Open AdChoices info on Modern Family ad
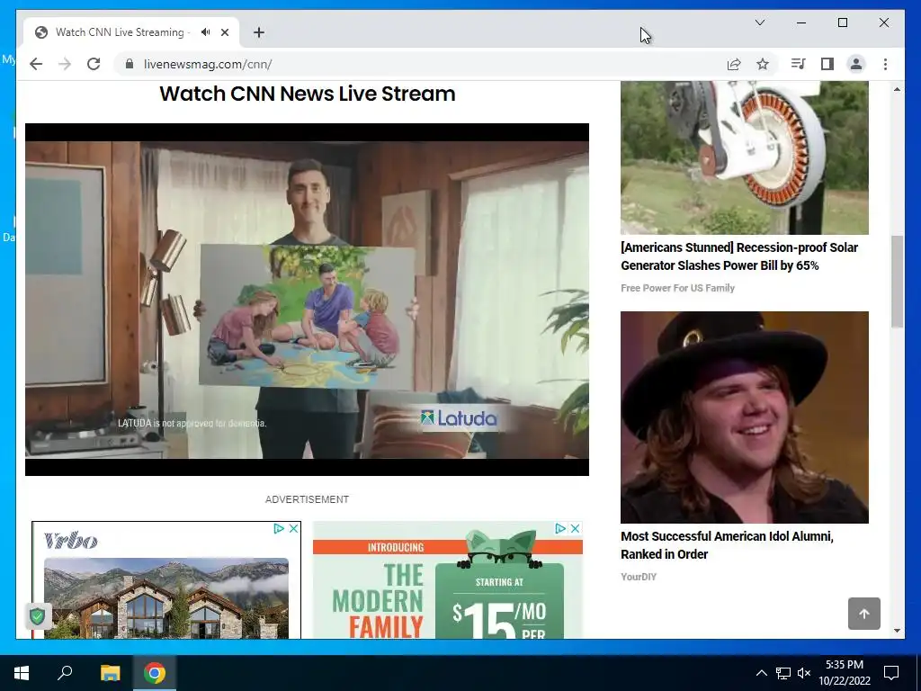Viewport: 921px width, 691px height. pos(560,529)
